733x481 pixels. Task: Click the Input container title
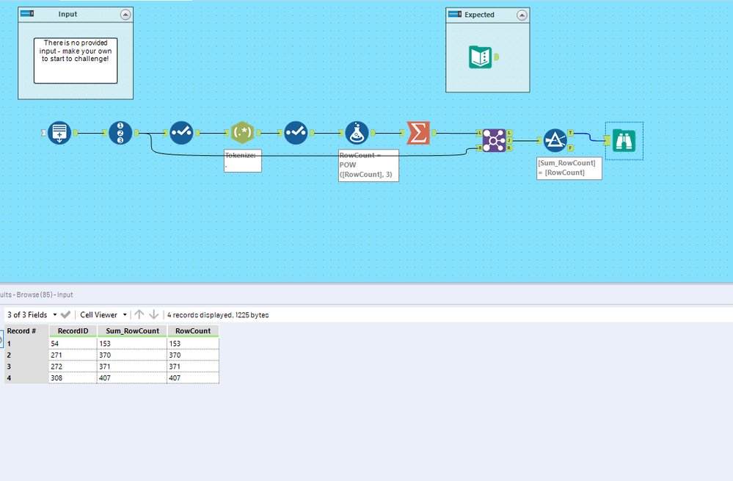[68, 14]
